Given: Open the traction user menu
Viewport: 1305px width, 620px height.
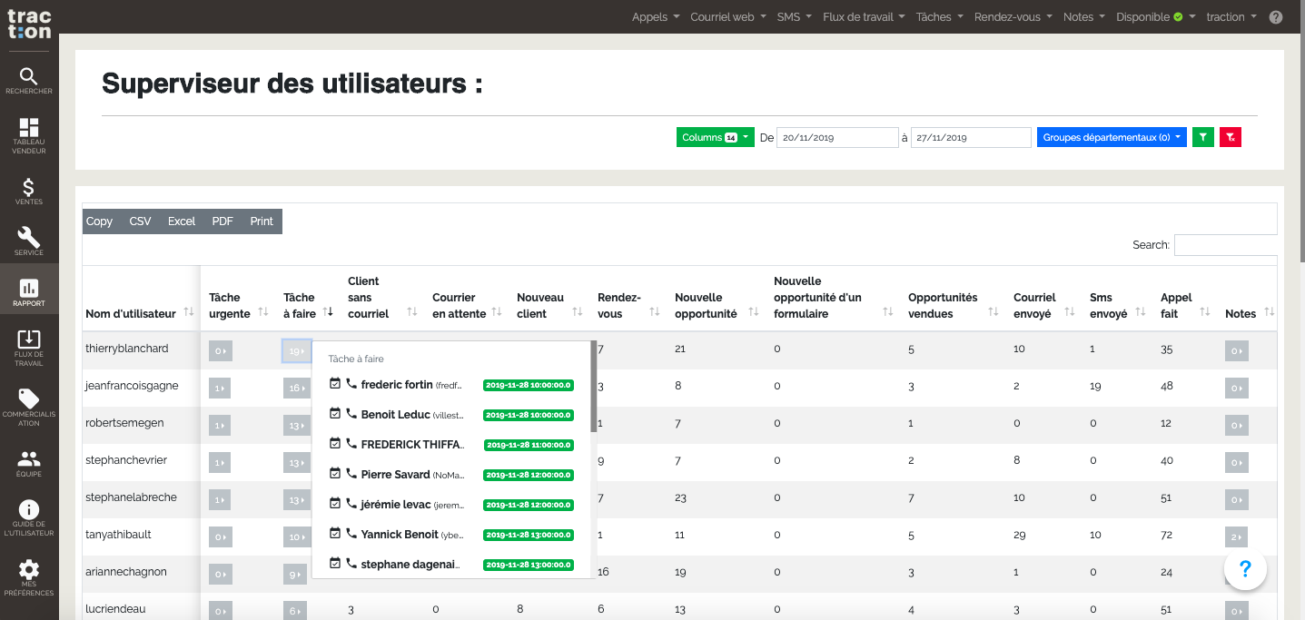Looking at the screenshot, I should point(1231,17).
